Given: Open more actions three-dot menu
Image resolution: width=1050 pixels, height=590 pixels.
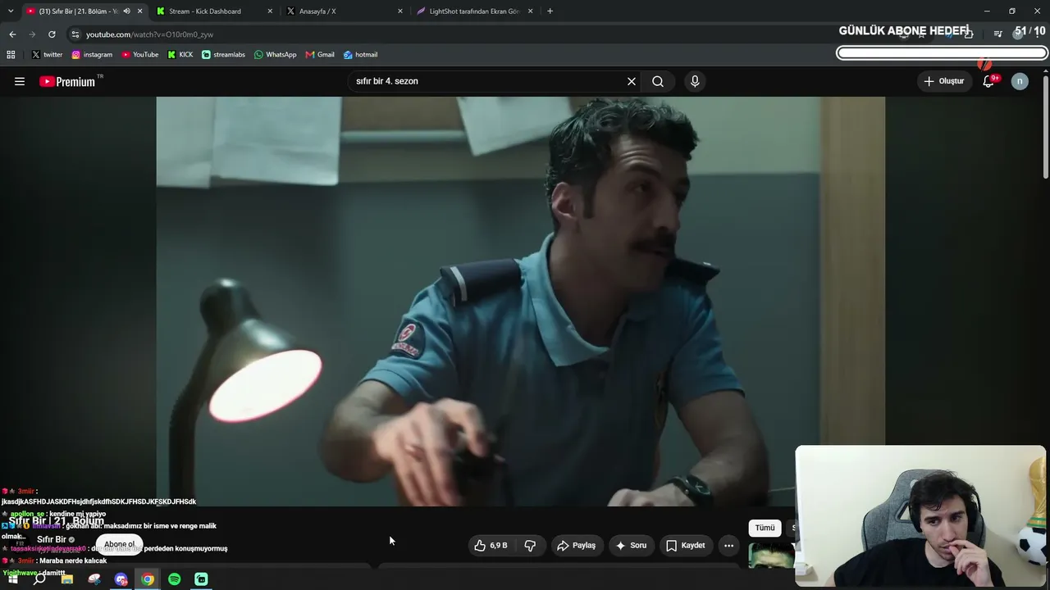Looking at the screenshot, I should tap(728, 545).
